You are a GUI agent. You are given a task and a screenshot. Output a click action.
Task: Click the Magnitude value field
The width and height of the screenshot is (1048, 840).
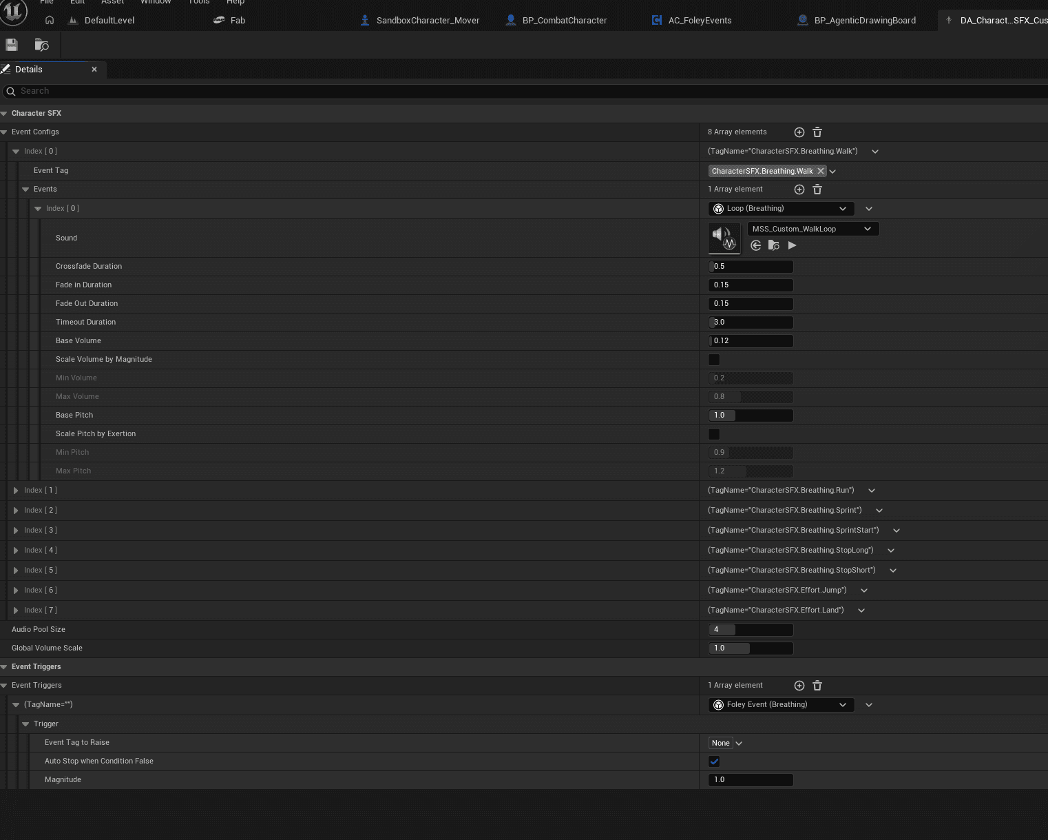[751, 780]
